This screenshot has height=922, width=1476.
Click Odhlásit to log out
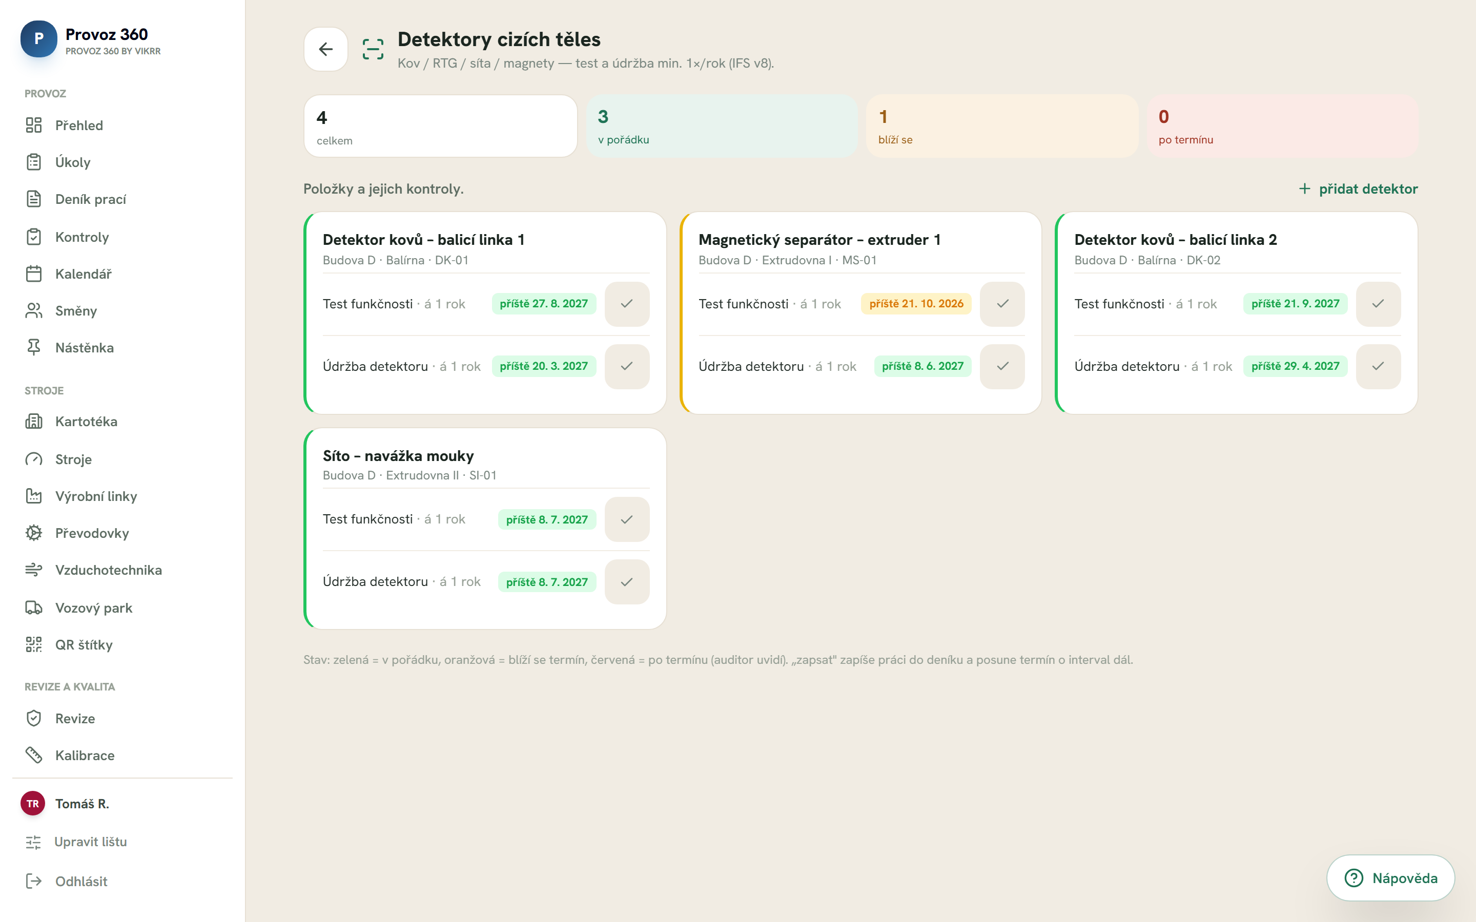pyautogui.click(x=67, y=881)
